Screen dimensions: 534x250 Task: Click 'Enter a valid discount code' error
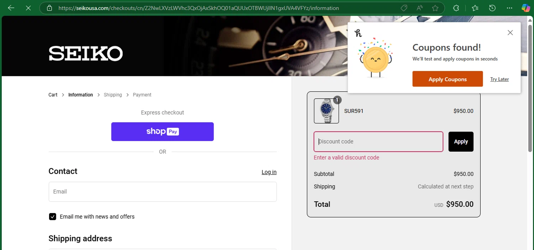click(346, 158)
